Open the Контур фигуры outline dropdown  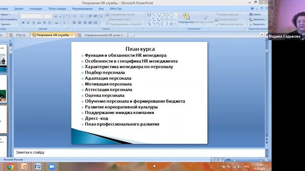tap(227, 19)
